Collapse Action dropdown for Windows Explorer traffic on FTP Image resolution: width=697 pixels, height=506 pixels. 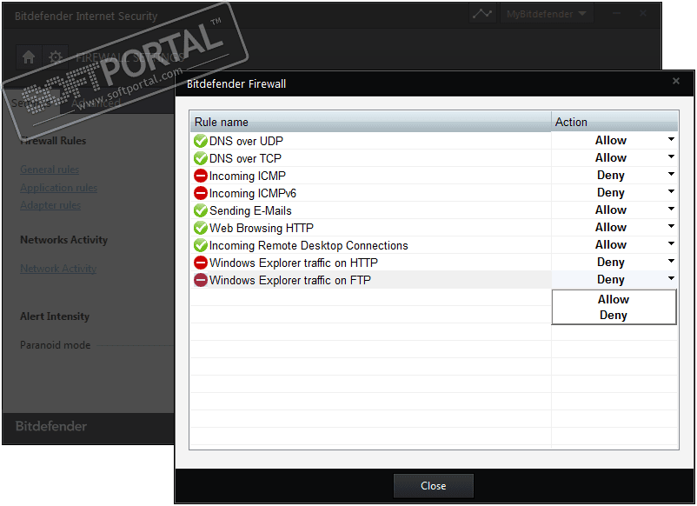[x=671, y=279]
